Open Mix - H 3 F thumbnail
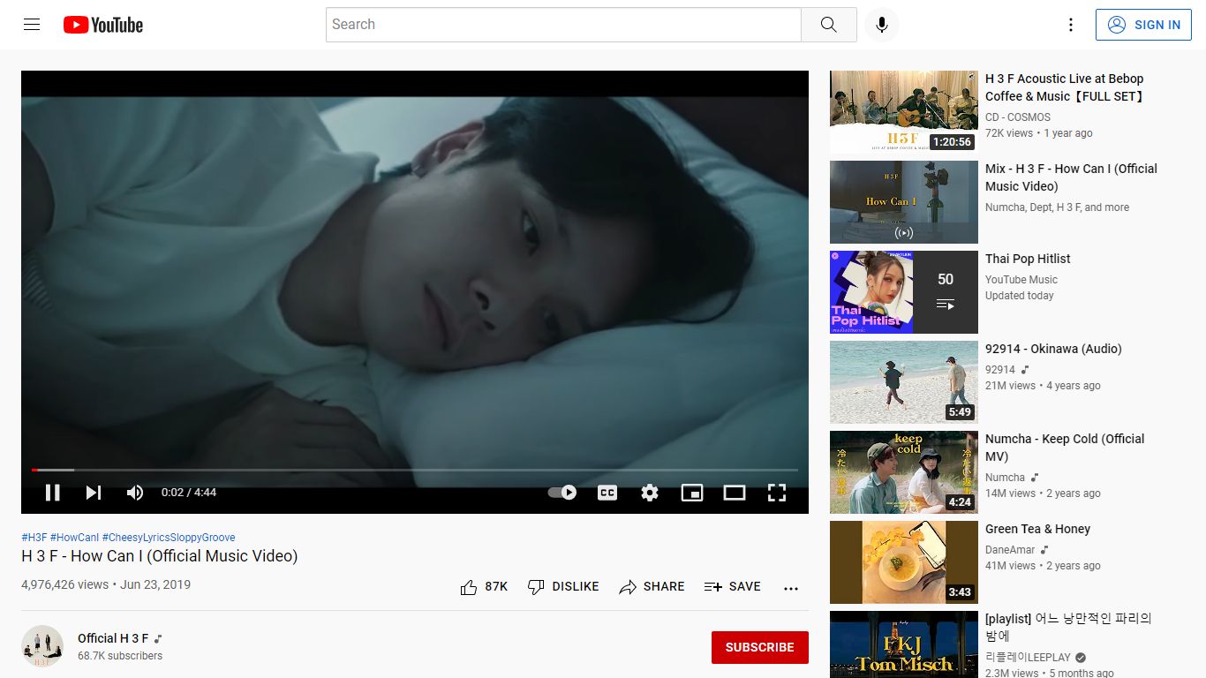This screenshot has width=1206, height=678. [904, 202]
